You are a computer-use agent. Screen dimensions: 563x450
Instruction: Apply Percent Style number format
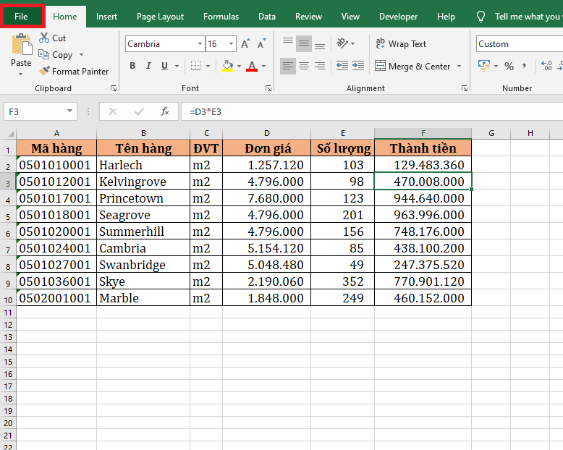tap(509, 67)
